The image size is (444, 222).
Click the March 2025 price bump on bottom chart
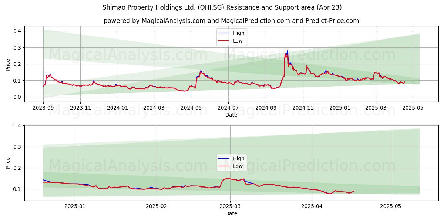pos(228,179)
